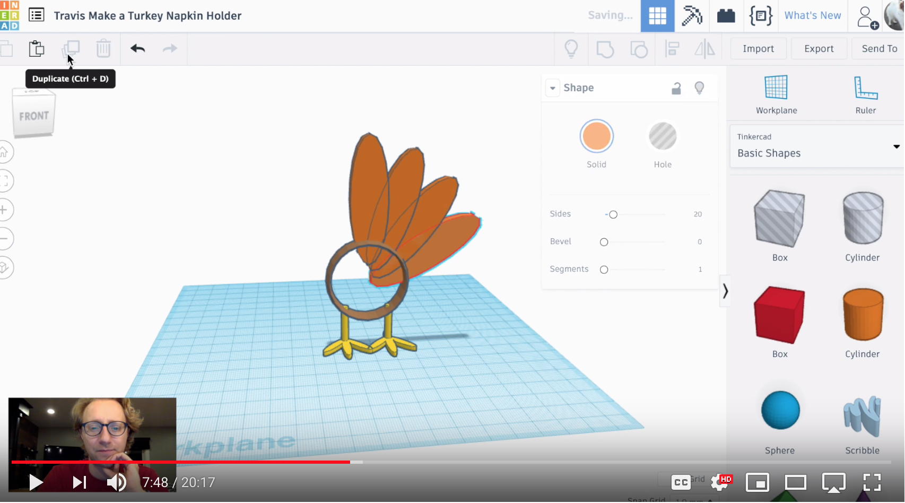This screenshot has height=503, width=905.
Task: Select the Solid fill option
Action: [596, 136]
